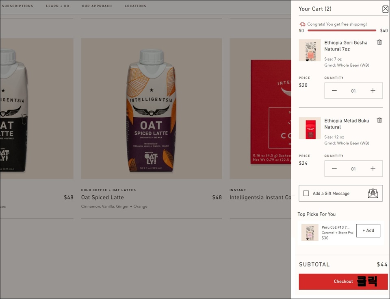Open the Learn + Do menu
Screen dimensions: 390x299
[57, 6]
